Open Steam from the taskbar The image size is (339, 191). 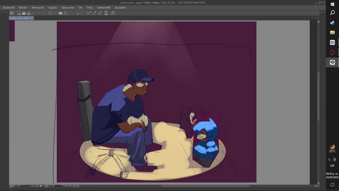pos(333,23)
